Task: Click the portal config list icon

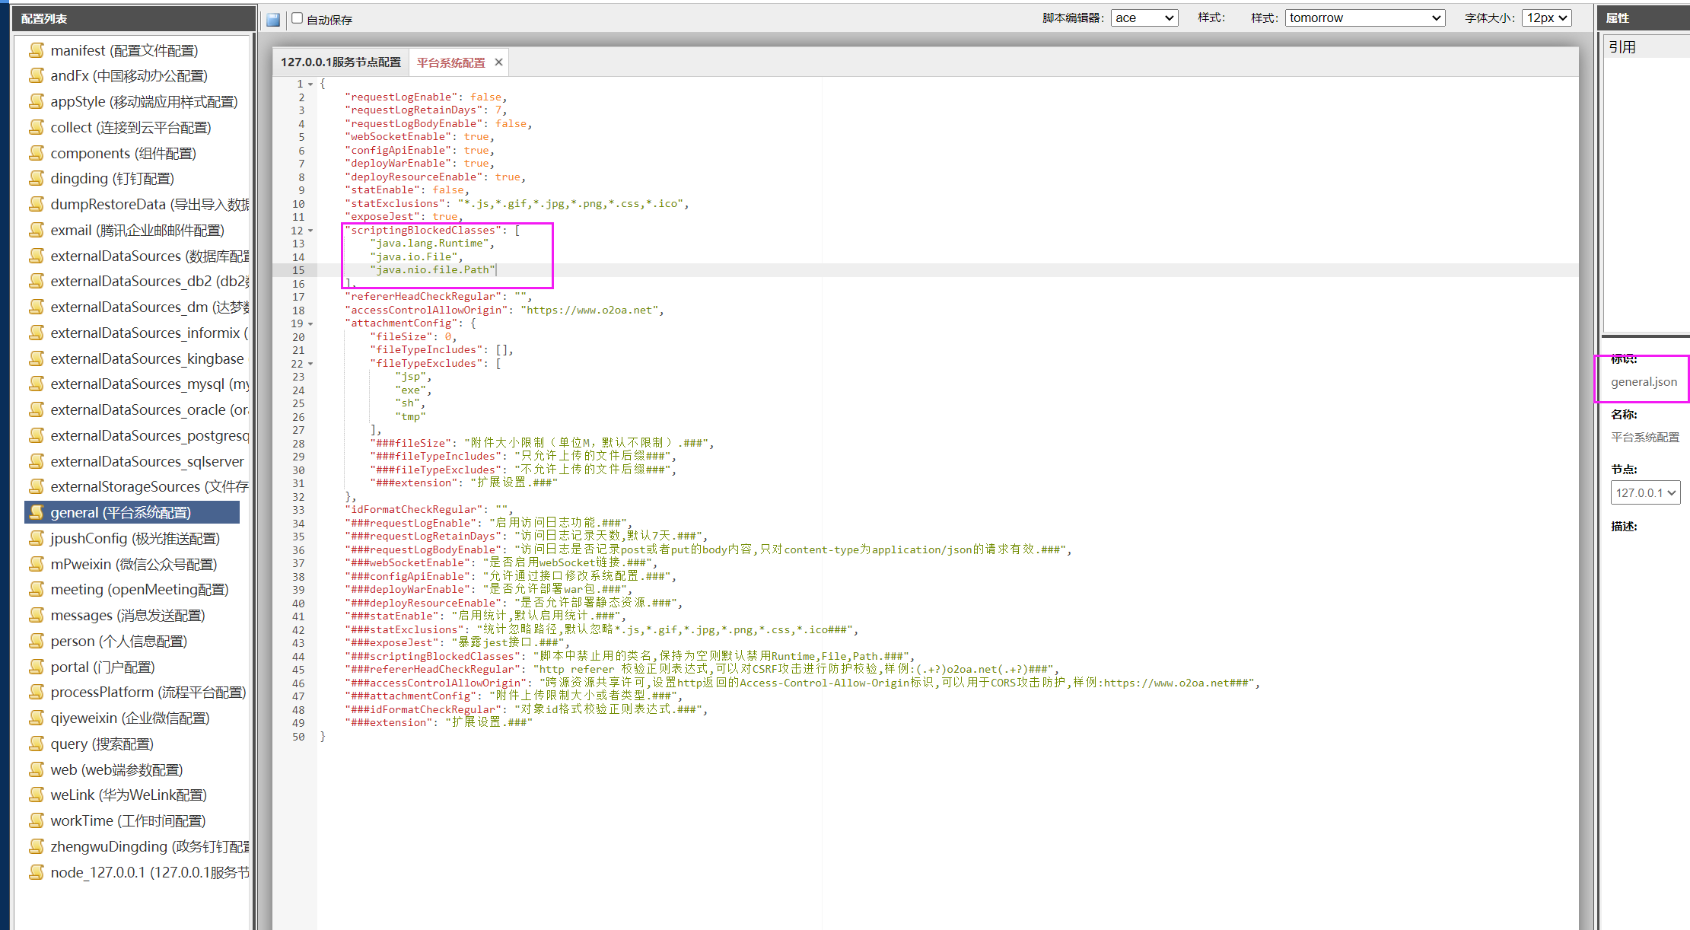Action: [36, 667]
